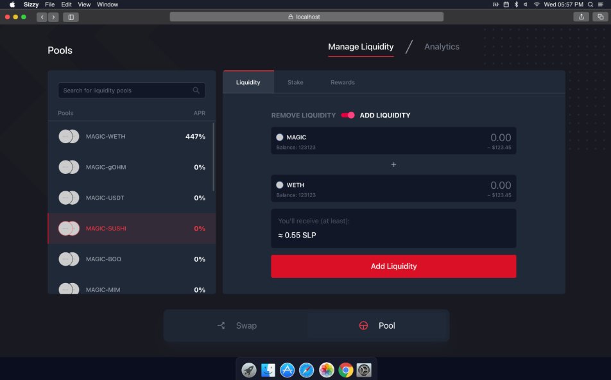This screenshot has width=611, height=380.
Task: Open the Analytics section
Action: (x=442, y=47)
